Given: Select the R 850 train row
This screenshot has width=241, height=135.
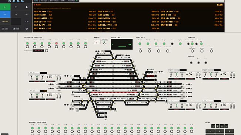Looking at the screenshot, I should 128,11.
